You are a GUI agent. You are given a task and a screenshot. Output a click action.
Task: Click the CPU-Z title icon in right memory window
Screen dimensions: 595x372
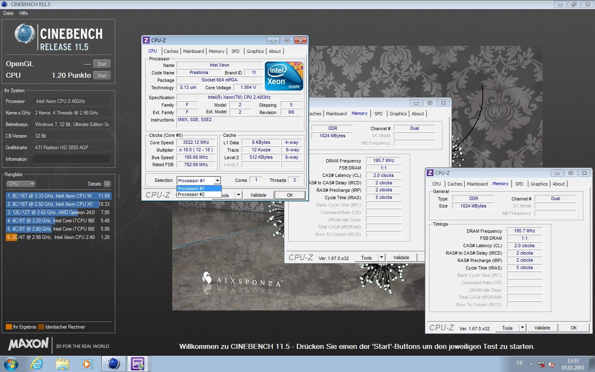point(430,173)
